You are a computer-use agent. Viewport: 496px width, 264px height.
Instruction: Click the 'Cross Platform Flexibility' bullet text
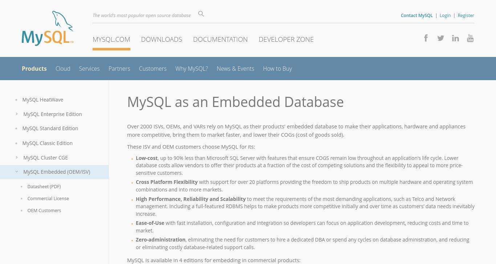[167, 182]
